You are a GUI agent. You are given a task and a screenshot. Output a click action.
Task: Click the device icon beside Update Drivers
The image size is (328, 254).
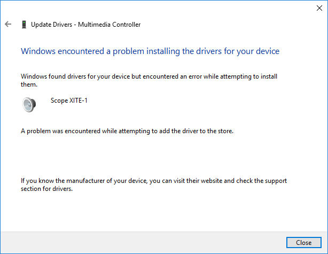(24, 24)
